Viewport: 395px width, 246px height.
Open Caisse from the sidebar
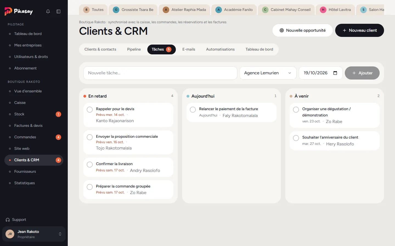34,103
